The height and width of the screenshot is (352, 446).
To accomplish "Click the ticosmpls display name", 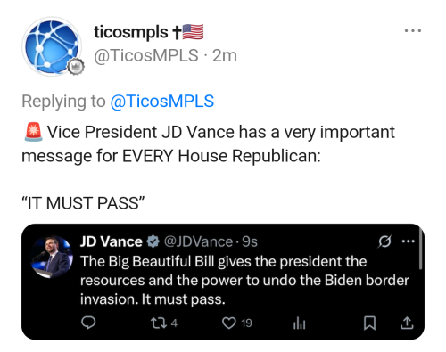I will coord(131,32).
